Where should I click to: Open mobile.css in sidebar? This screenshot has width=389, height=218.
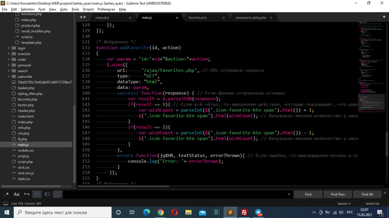[26, 150]
